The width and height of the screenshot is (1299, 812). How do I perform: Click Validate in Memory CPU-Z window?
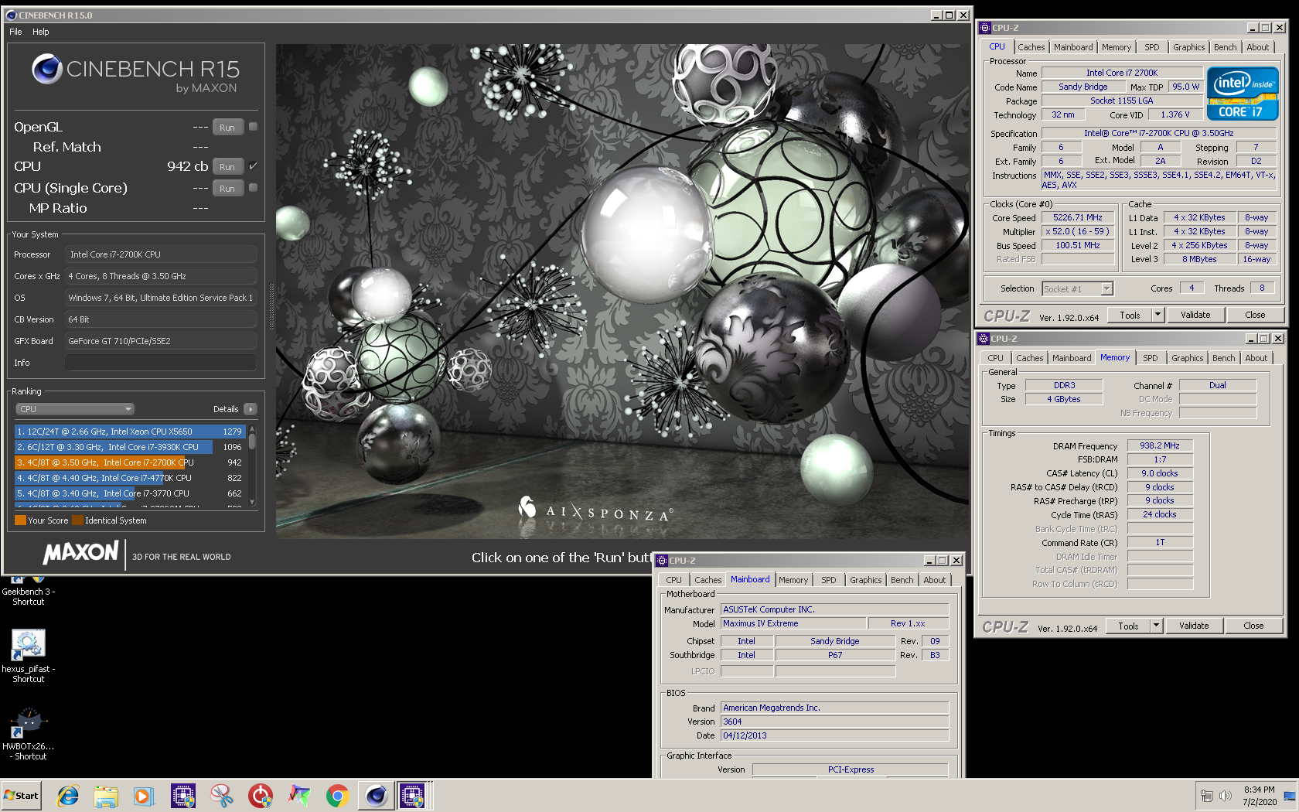[x=1194, y=626]
